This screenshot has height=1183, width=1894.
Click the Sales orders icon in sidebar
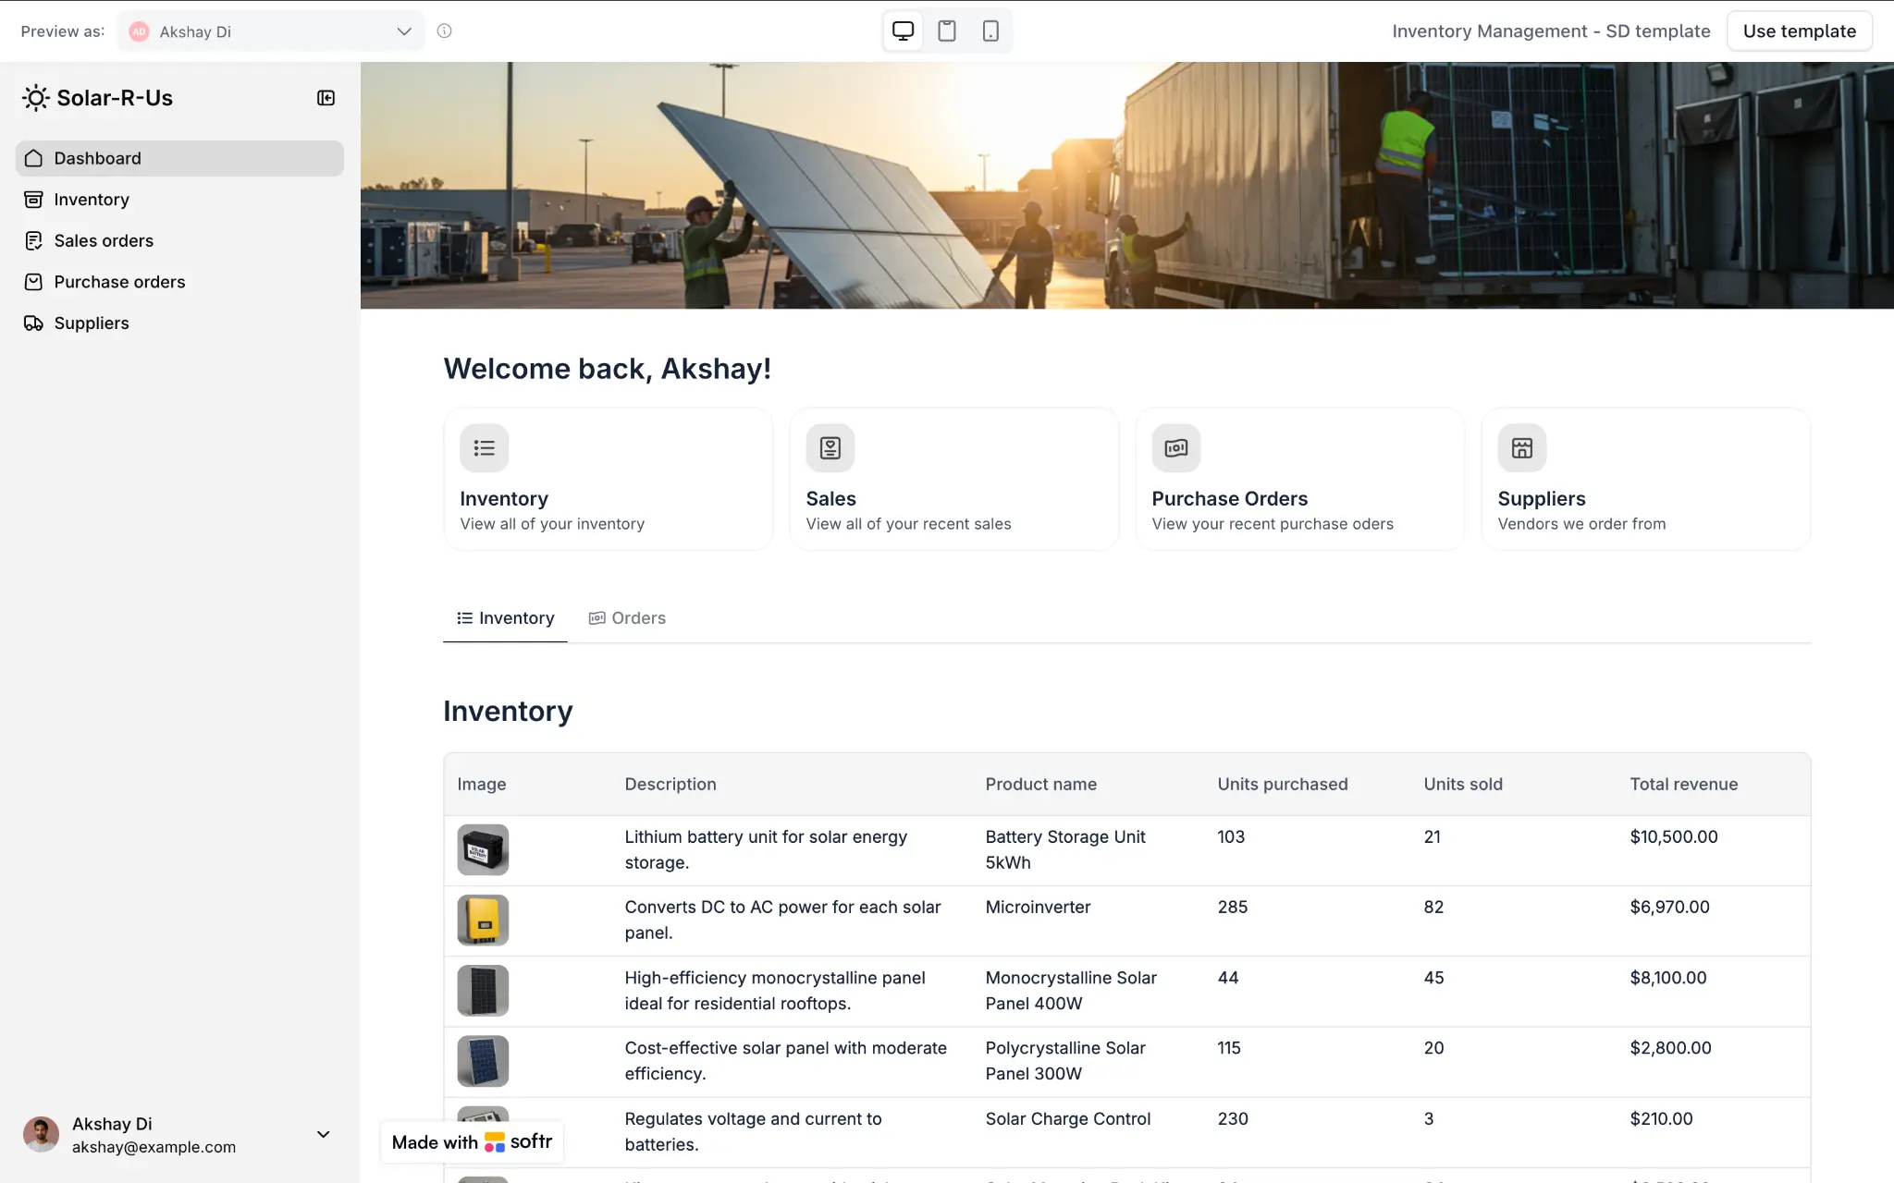pos(33,240)
